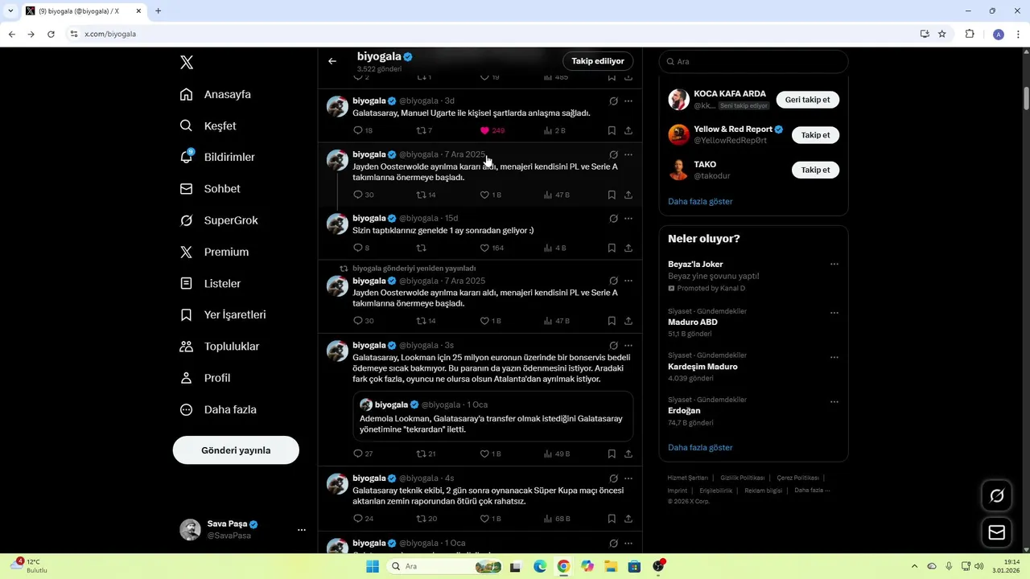Reply to the 'Sizin taptıklarınız' post

coord(358,248)
